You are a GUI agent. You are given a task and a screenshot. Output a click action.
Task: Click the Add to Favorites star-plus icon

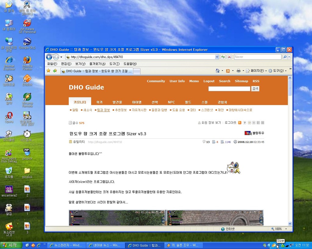[x=55, y=71]
